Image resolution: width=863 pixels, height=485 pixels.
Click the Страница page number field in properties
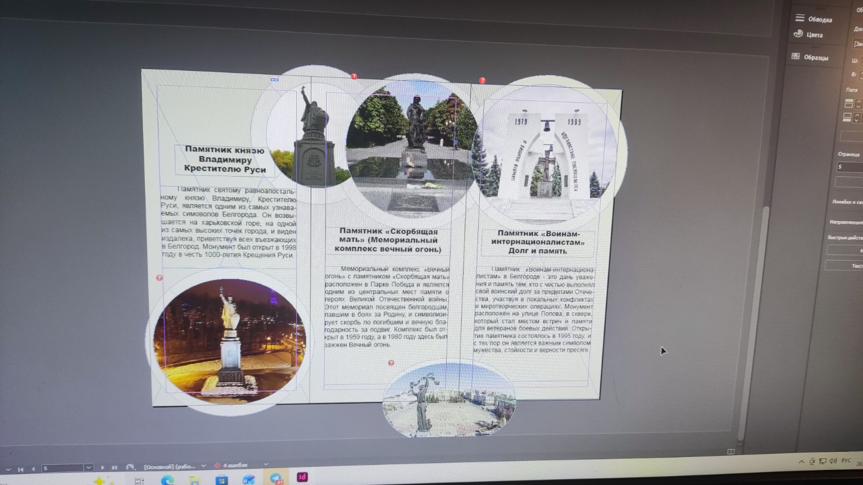(x=850, y=167)
